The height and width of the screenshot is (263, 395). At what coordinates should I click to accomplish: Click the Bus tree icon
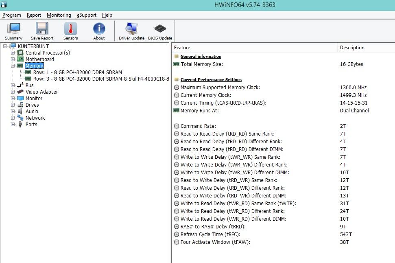[x=20, y=85]
